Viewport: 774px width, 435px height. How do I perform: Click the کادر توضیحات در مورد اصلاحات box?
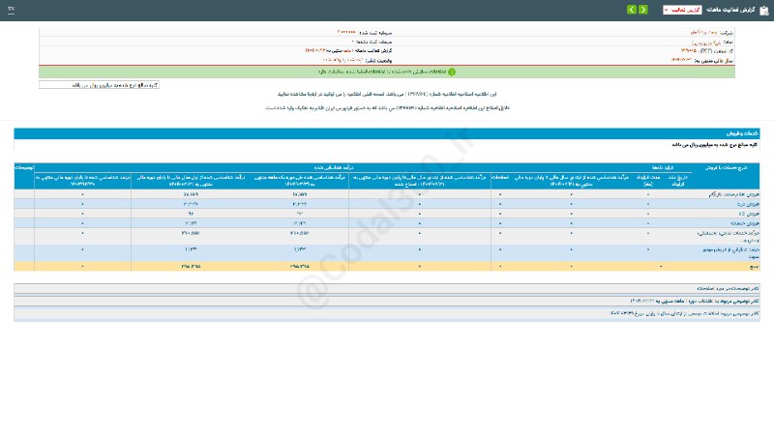(x=386, y=288)
